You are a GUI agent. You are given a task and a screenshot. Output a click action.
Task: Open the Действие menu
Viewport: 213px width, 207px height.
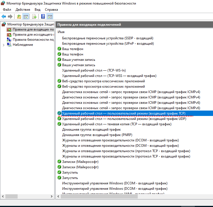23,10
